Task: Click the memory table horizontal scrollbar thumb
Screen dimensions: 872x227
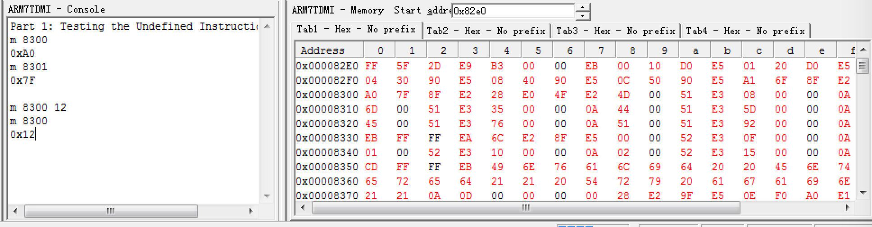Action: [526, 208]
